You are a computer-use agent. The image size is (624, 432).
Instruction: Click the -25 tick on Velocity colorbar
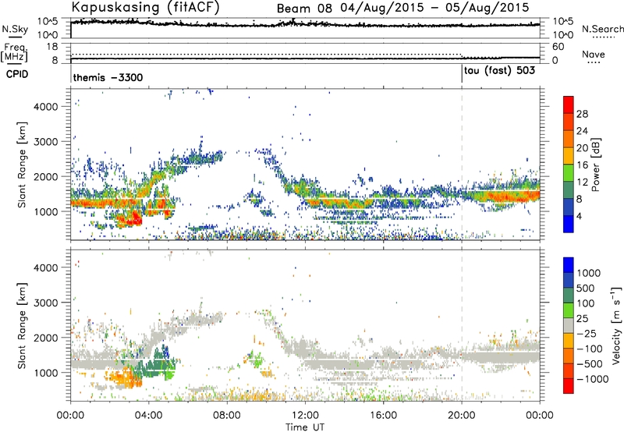(x=587, y=333)
